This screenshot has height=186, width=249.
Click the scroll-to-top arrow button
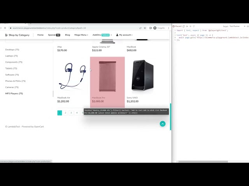point(163,124)
